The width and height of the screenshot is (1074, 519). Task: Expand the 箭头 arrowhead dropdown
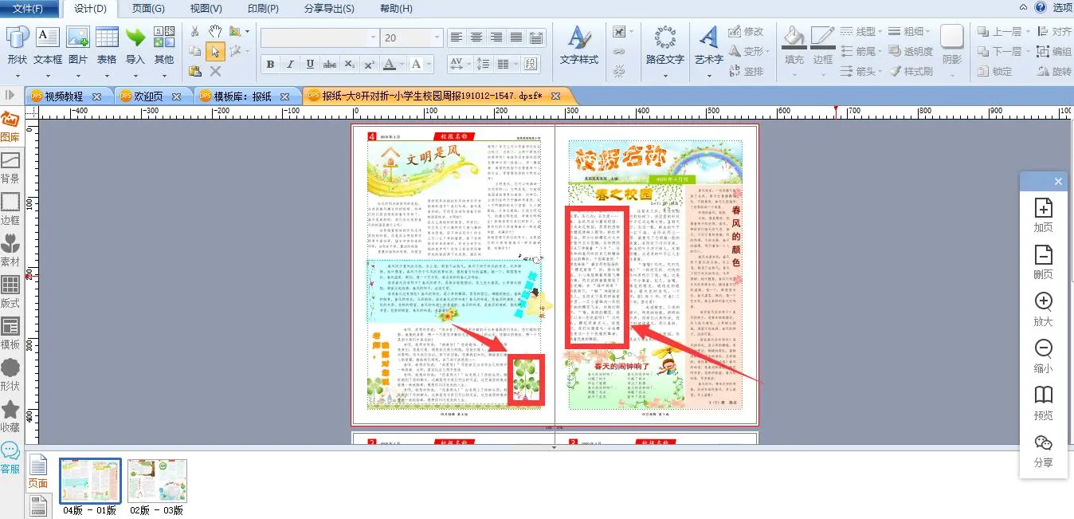(880, 71)
